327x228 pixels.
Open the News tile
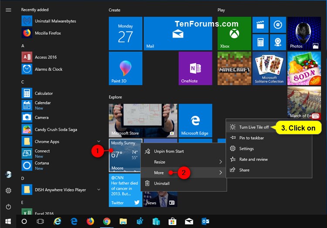(160, 199)
